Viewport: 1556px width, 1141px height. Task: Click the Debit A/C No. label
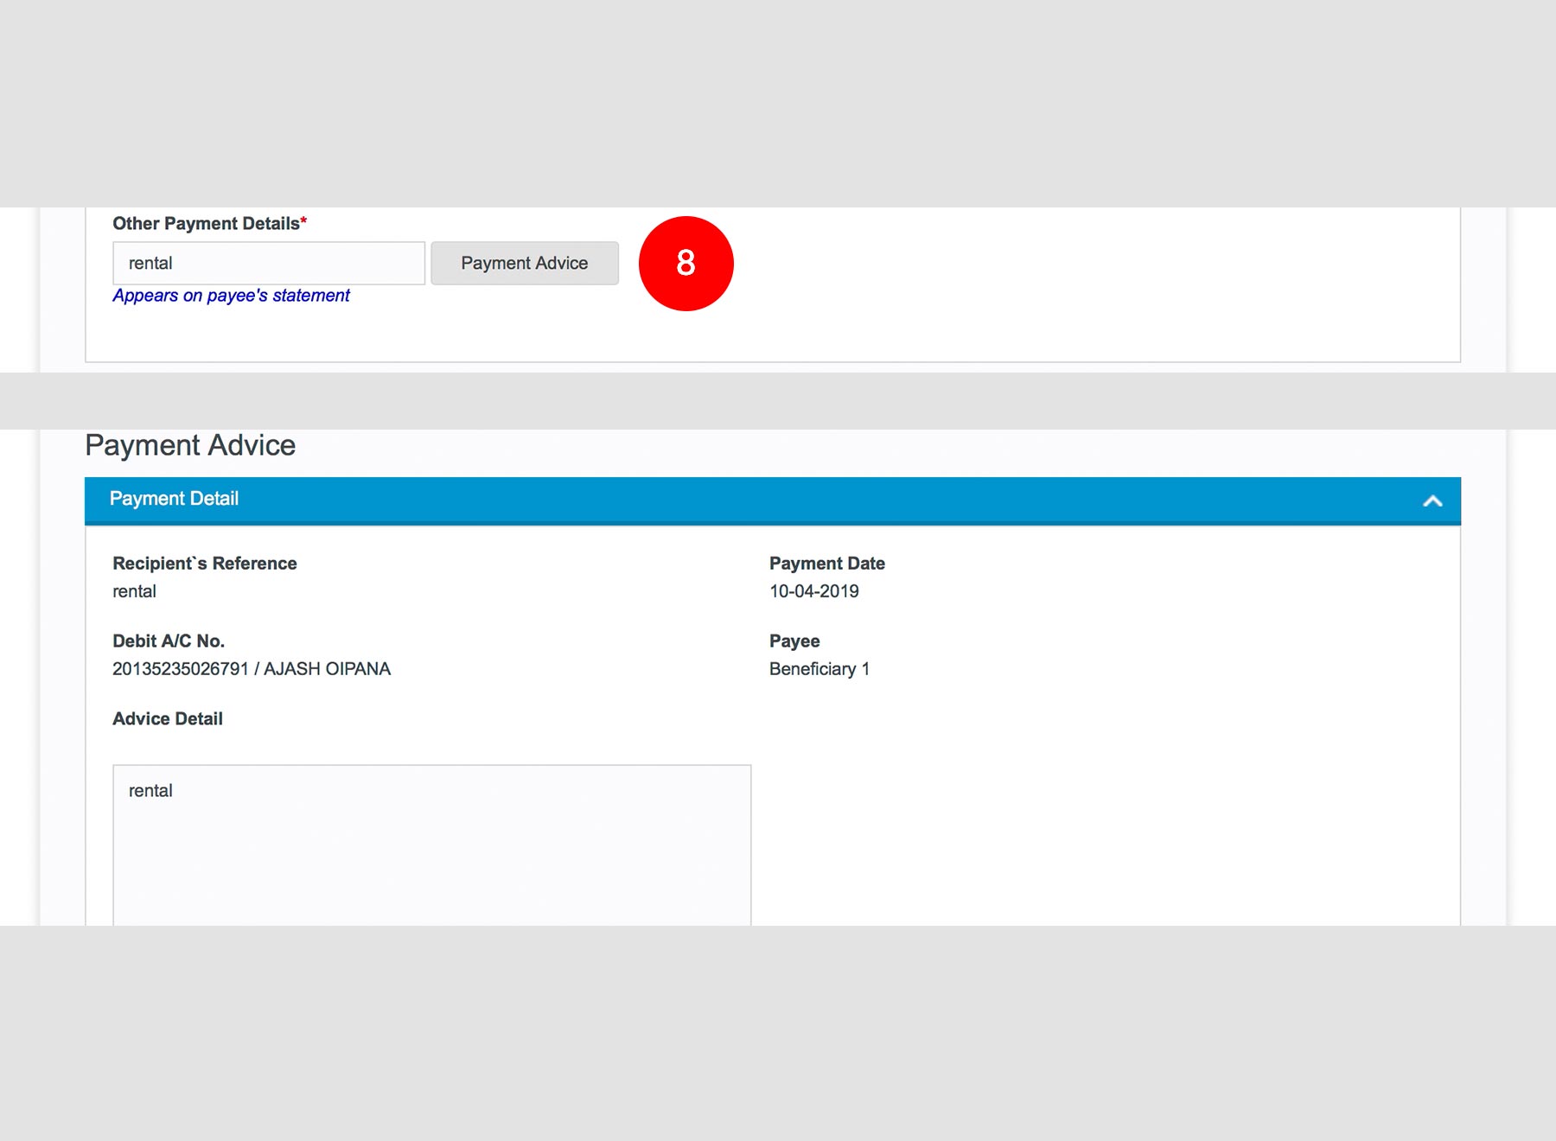[169, 641]
